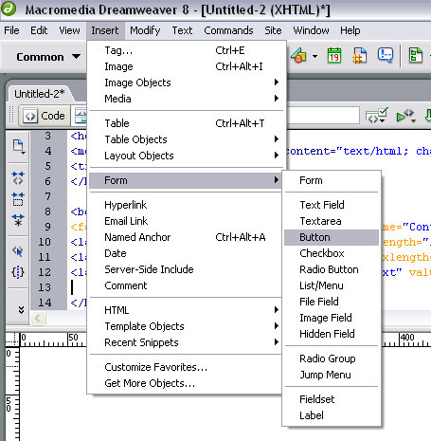Screen dimensions: 431x441
Task: Click the Collapse Full Tag icon
Action: coord(18,178)
